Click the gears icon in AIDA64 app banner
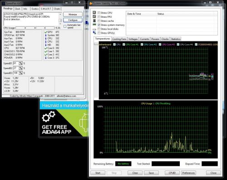 click(49, 116)
